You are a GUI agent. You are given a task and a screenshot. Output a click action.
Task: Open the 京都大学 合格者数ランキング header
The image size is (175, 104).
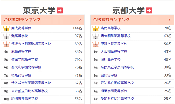[x=132, y=20]
